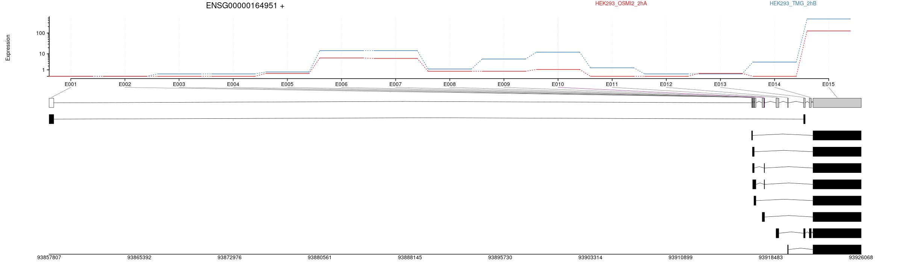Click genomic coordinate 93857807

(x=49, y=258)
